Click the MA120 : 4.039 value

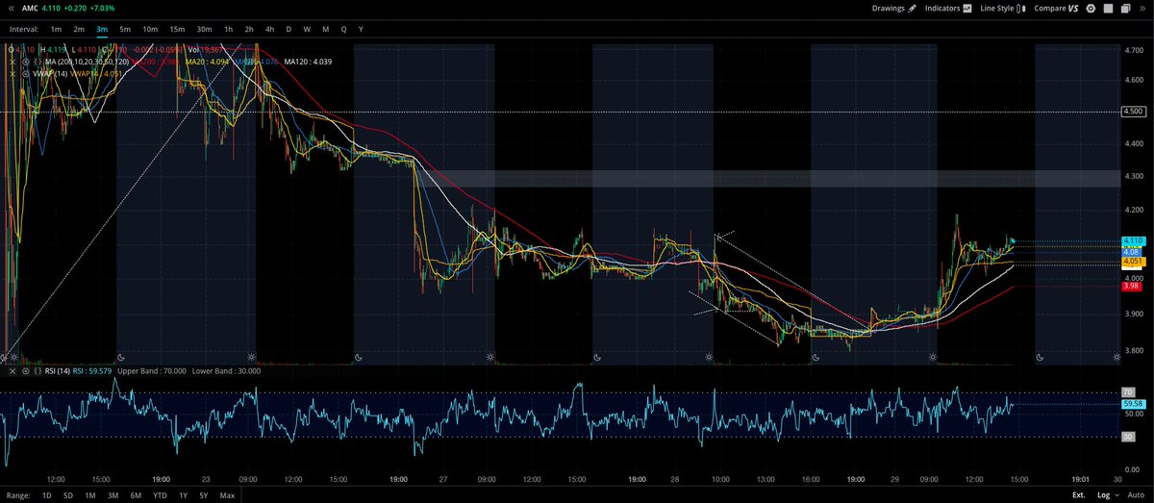pos(309,62)
